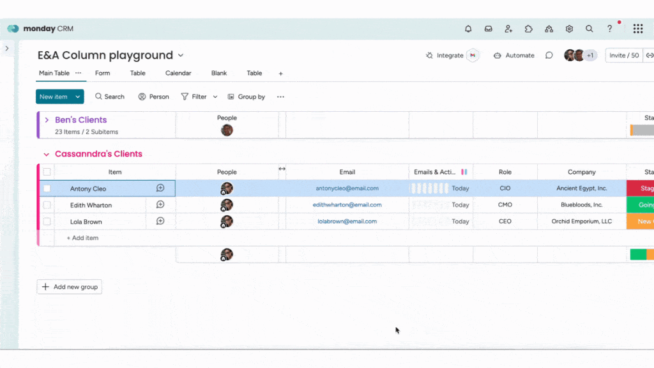Click the Company column header
654x368 pixels.
coord(582,172)
